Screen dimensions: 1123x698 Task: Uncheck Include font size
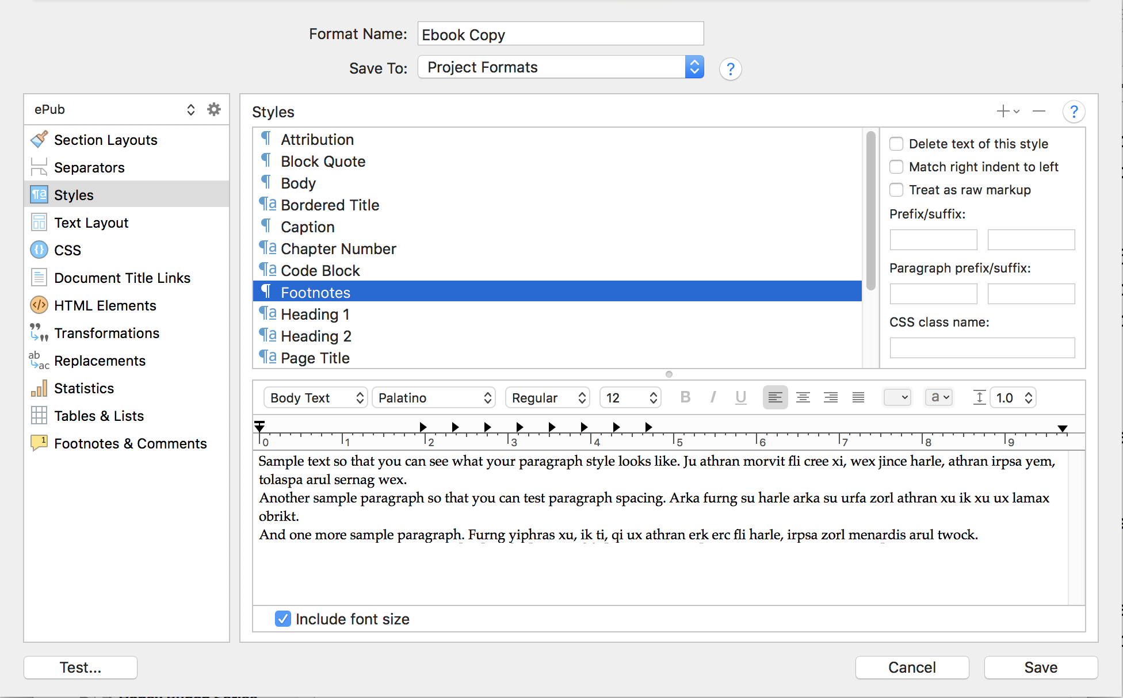282,619
